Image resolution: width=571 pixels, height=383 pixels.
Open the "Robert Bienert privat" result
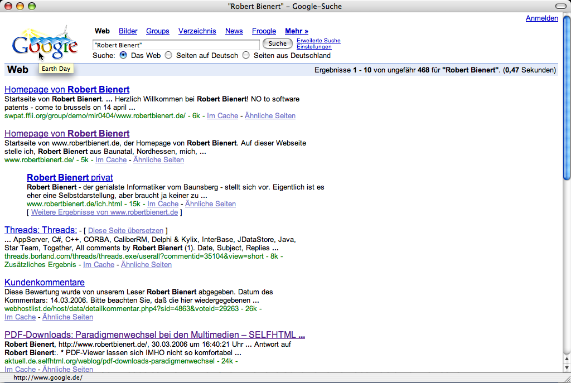tap(70, 178)
